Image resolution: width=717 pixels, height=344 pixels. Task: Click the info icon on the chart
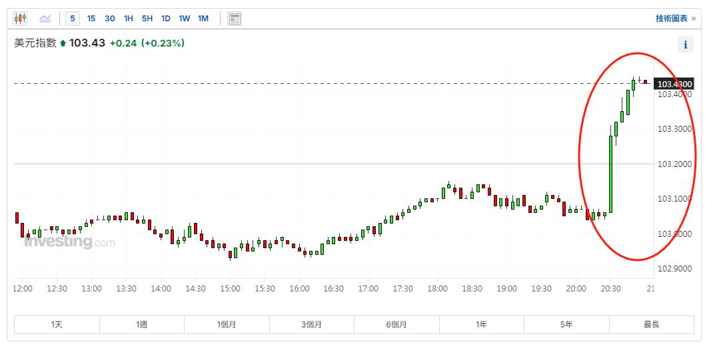click(x=685, y=45)
